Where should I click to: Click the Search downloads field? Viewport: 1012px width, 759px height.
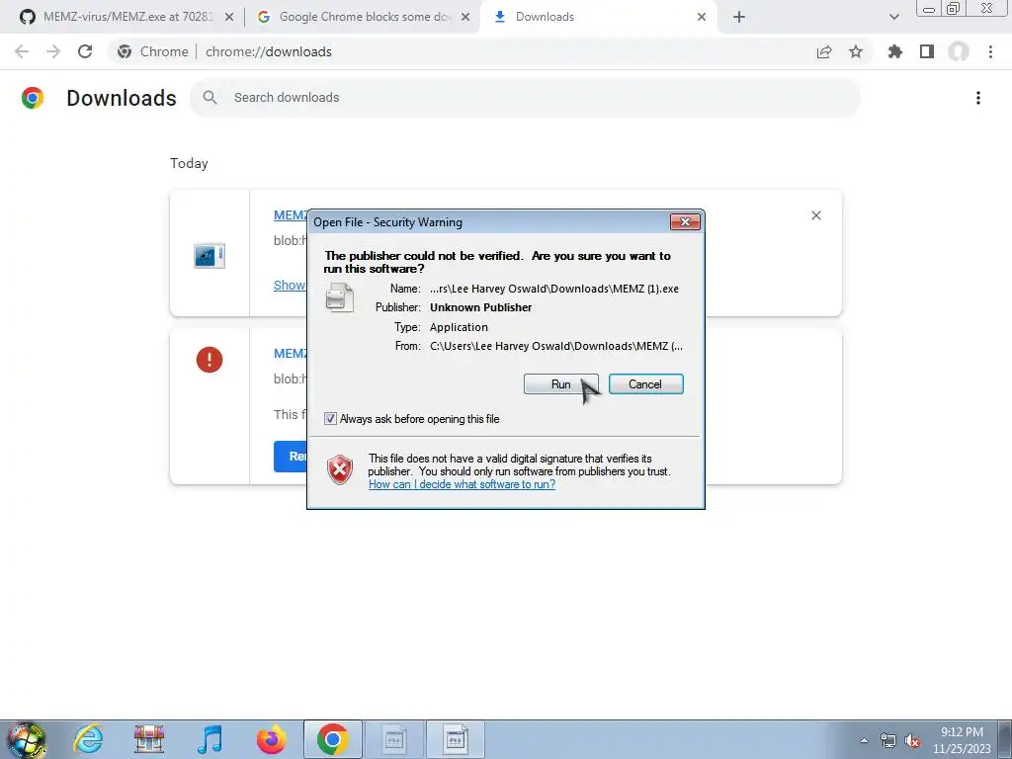pyautogui.click(x=526, y=98)
